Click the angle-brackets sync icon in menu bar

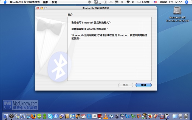[111, 2]
